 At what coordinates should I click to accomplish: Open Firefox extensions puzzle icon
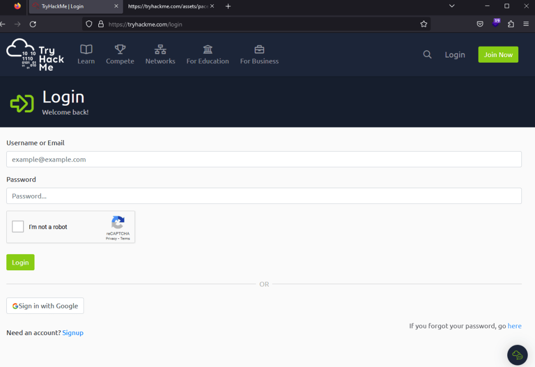pyautogui.click(x=511, y=24)
